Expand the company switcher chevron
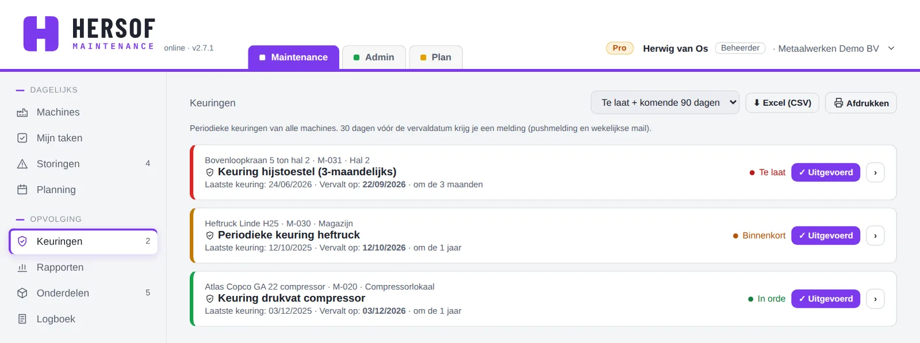The image size is (920, 343). click(891, 48)
